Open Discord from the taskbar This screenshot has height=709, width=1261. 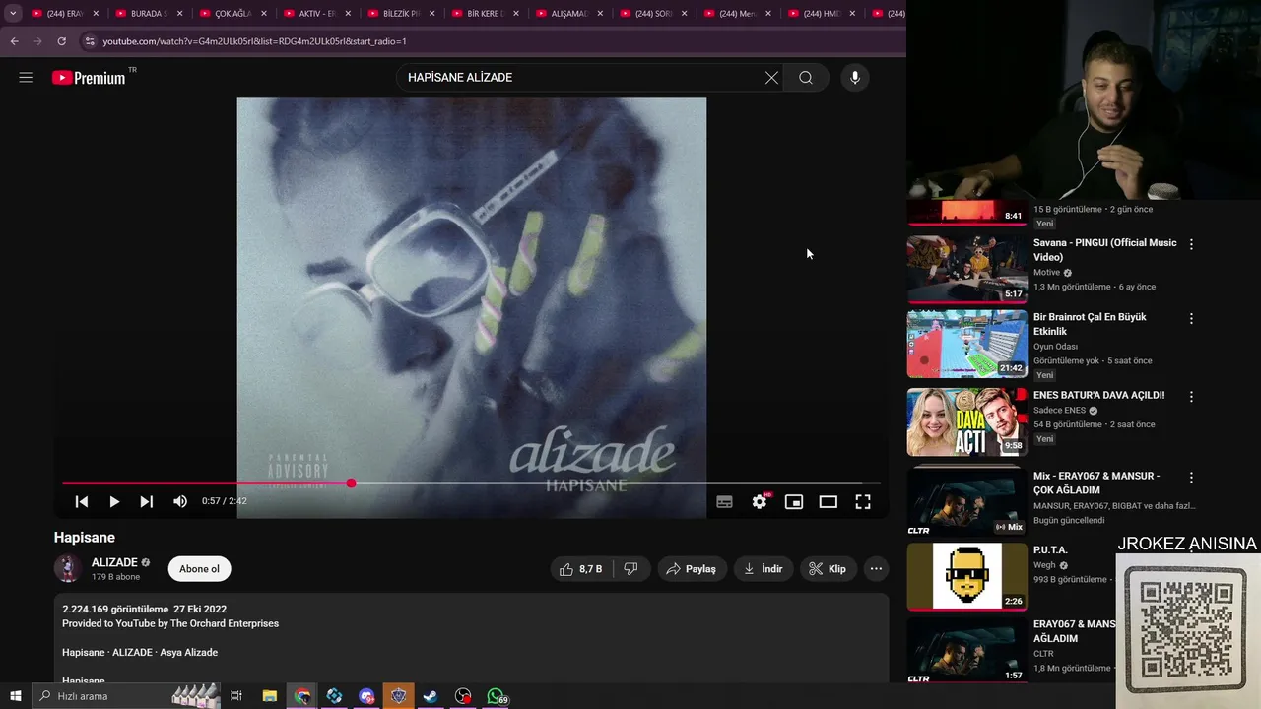366,696
